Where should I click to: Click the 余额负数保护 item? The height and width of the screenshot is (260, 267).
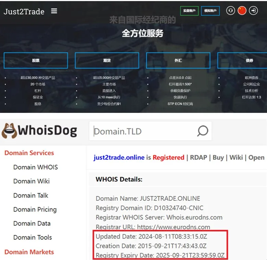[180, 91]
